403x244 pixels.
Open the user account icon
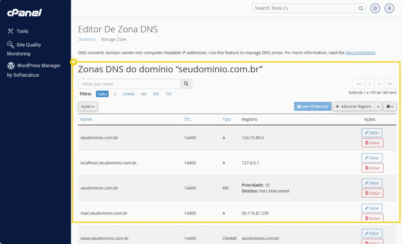pyautogui.click(x=389, y=8)
